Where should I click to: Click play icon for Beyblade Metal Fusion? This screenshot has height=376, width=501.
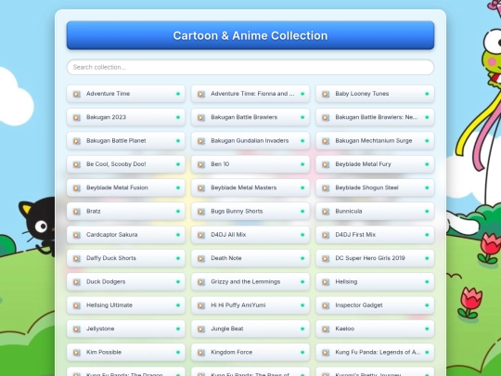click(77, 188)
